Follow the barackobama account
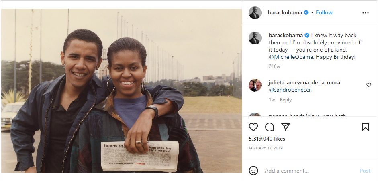 pyautogui.click(x=324, y=13)
